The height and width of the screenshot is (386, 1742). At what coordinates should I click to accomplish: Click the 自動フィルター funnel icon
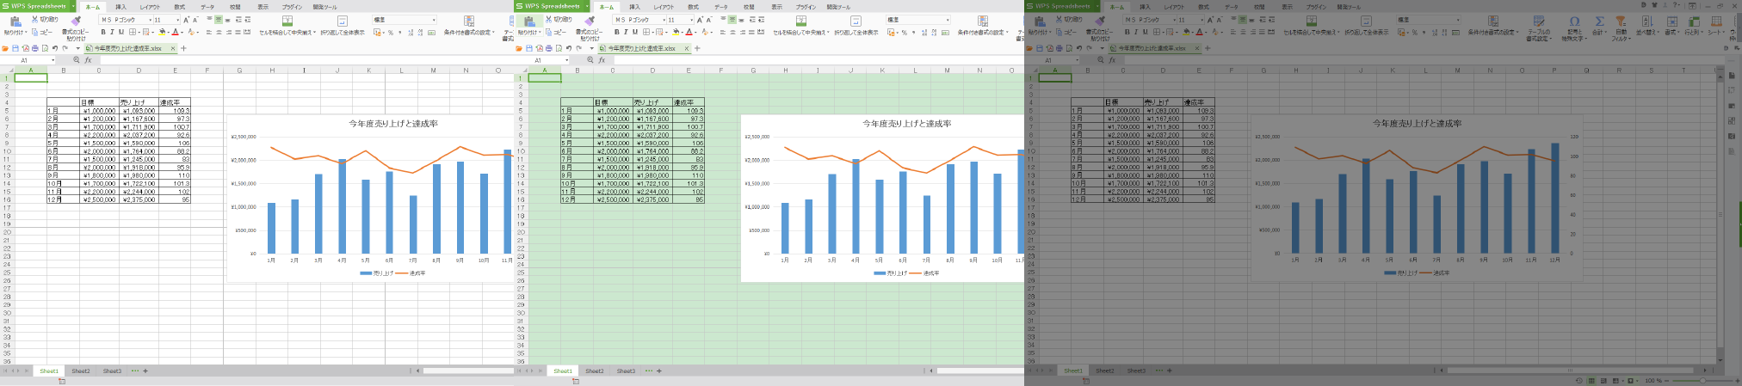1621,21
